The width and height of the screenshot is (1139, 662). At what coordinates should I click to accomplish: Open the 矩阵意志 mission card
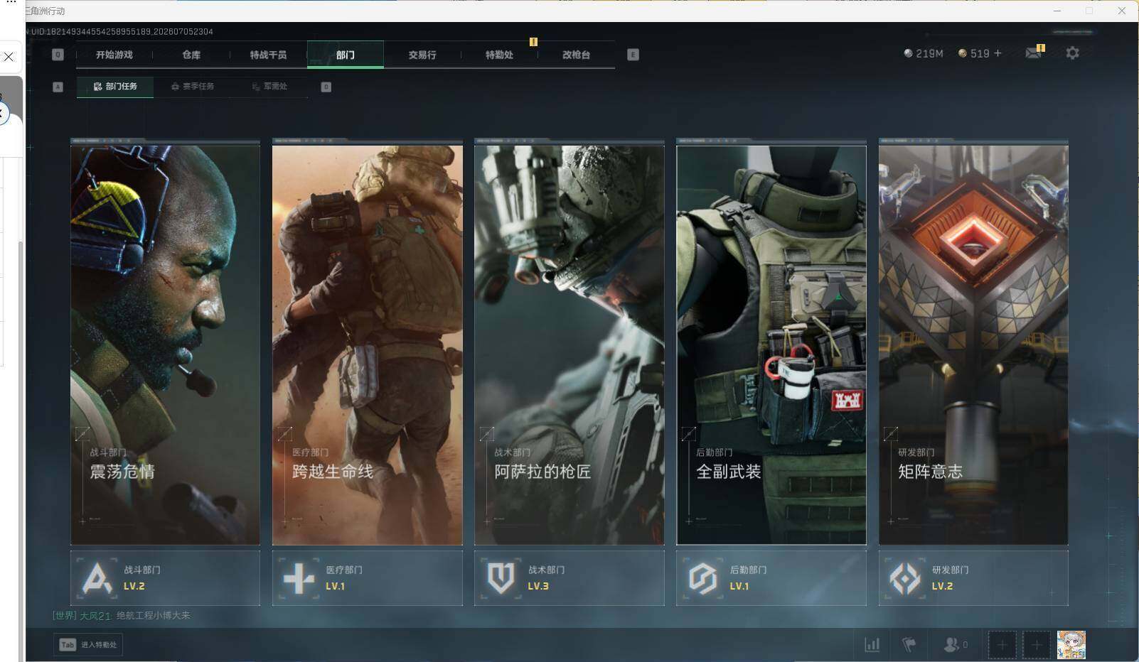click(973, 342)
